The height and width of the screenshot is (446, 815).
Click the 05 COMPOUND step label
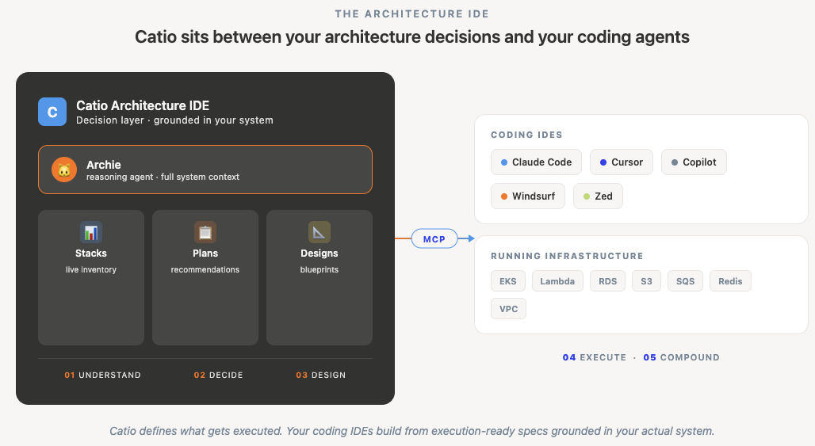682,357
